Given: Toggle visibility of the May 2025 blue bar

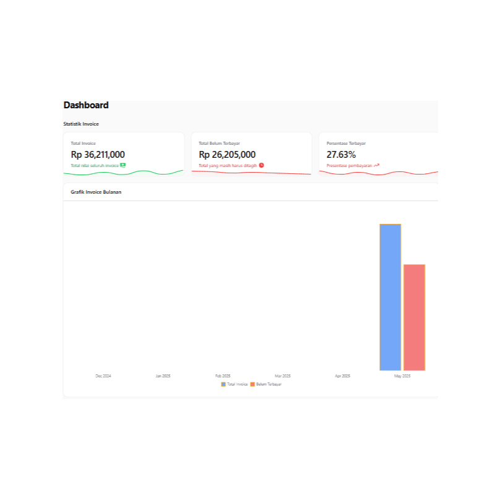Looking at the screenshot, I should click(x=390, y=297).
